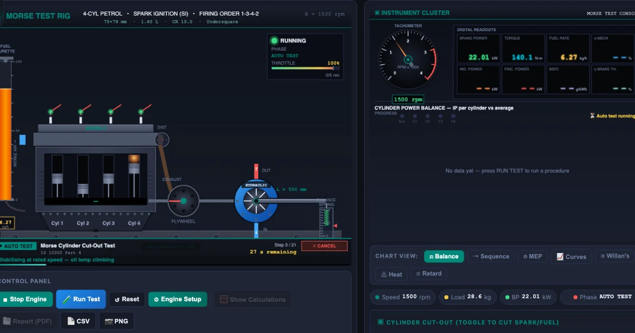
Task: Click the L = 500 mm arm label
Action: [x=291, y=189]
